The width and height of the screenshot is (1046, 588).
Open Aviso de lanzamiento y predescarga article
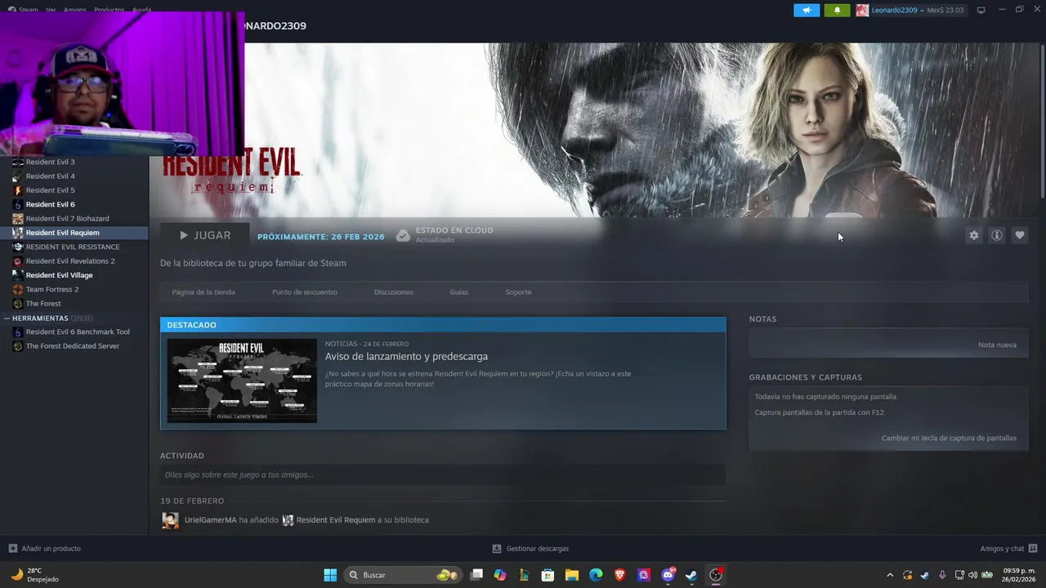(406, 356)
